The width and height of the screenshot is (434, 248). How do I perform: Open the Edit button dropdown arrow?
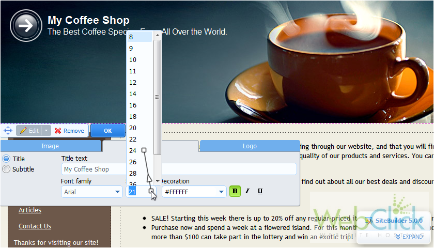pyautogui.click(x=46, y=130)
